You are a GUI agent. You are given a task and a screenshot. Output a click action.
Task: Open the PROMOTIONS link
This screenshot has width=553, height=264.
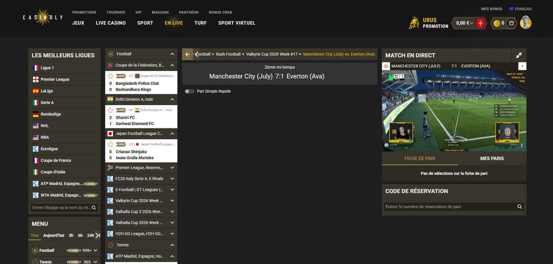coord(84,12)
